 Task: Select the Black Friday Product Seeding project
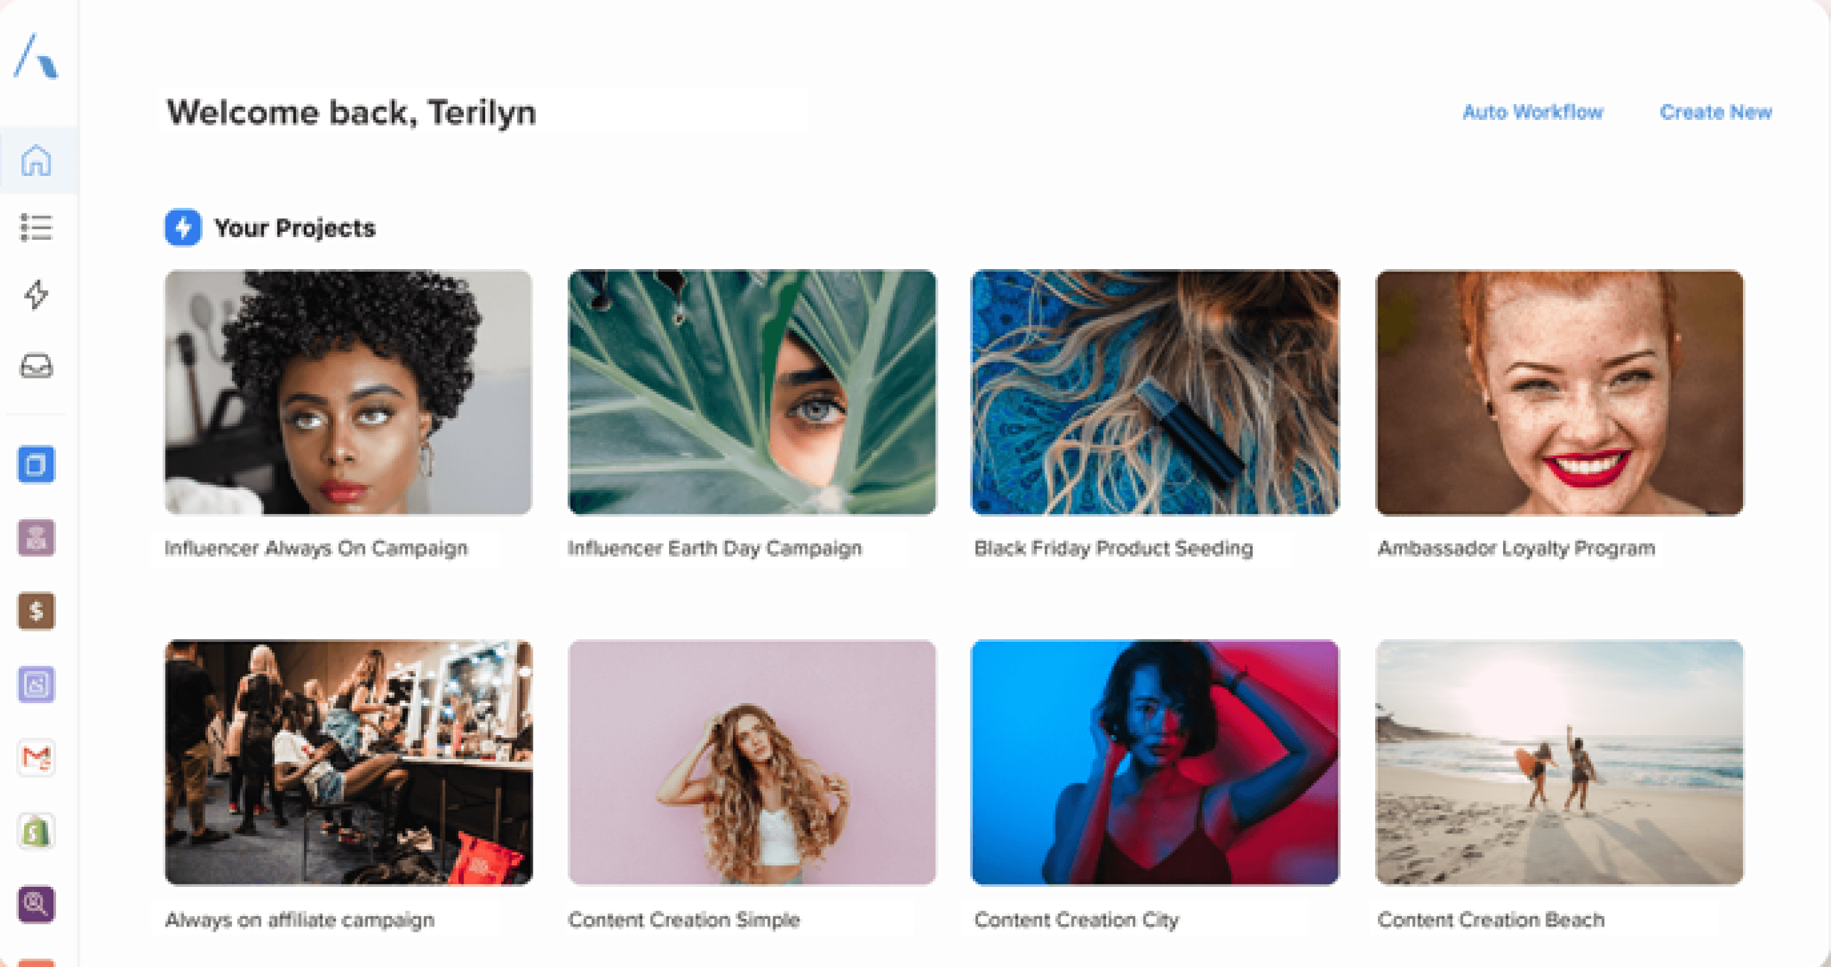[1155, 392]
